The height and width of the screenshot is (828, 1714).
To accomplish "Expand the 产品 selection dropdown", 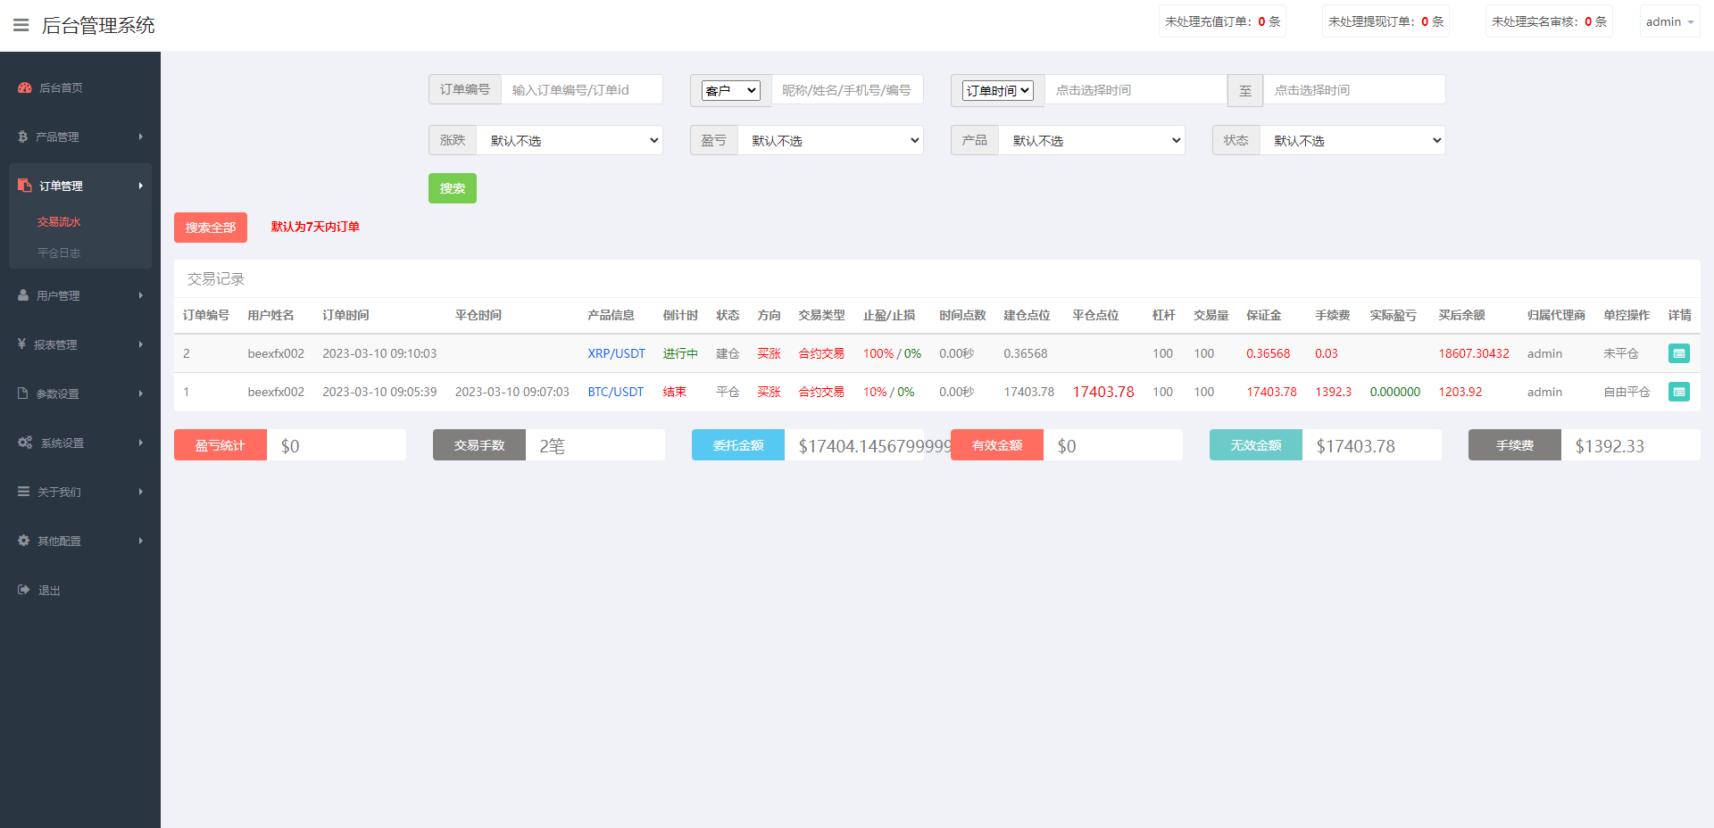I will (1091, 140).
